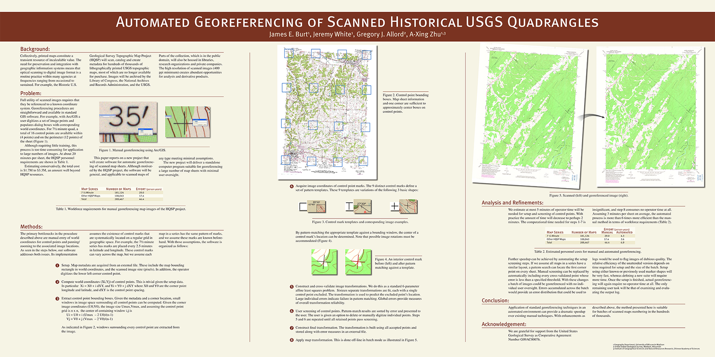The height and width of the screenshot is (357, 715).
Task: Click the "4.3" automated value in Table 2
Action: (x=622, y=236)
